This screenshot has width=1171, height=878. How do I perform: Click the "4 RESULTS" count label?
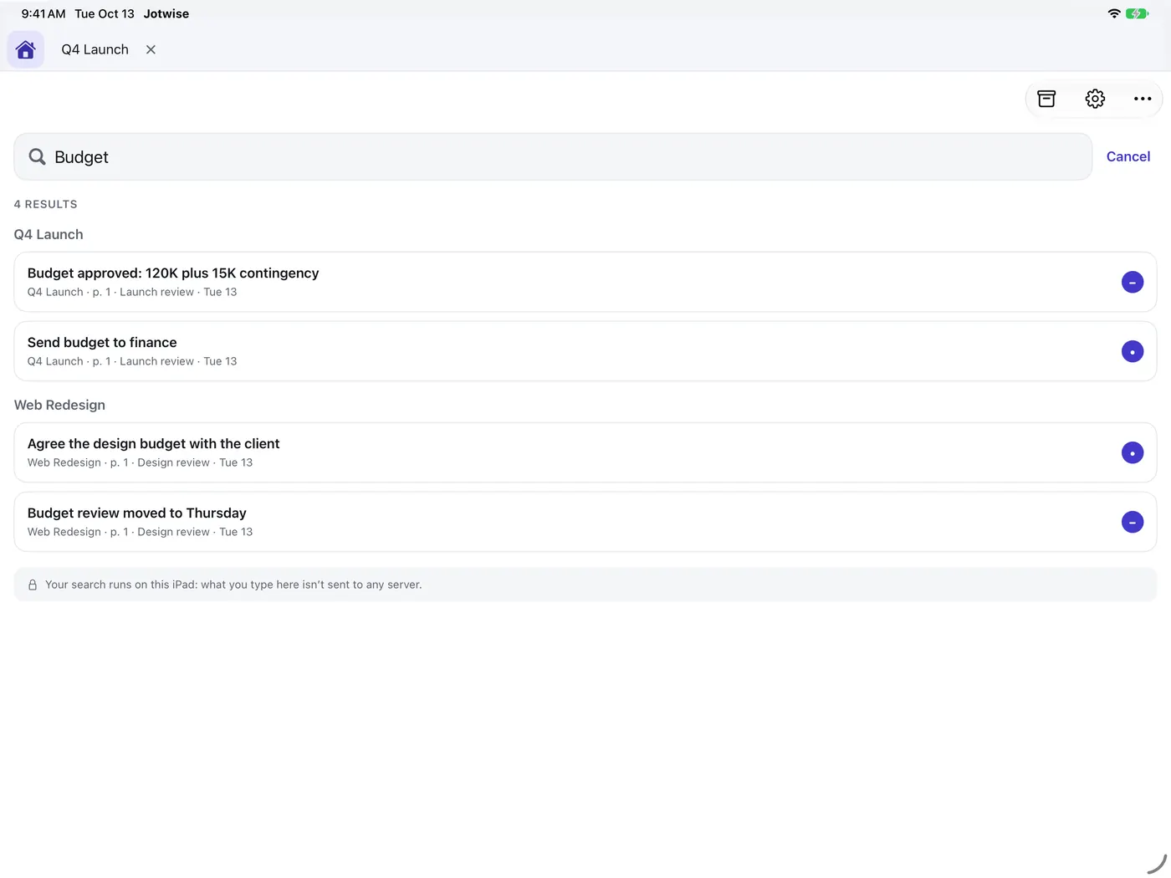(46, 204)
